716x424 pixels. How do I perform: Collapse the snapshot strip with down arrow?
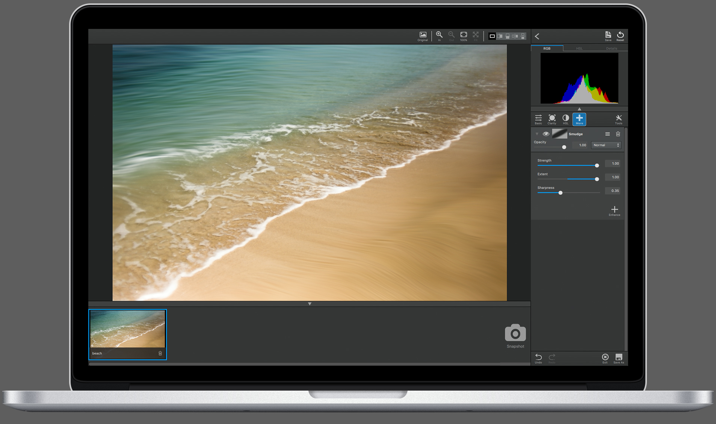pyautogui.click(x=310, y=304)
